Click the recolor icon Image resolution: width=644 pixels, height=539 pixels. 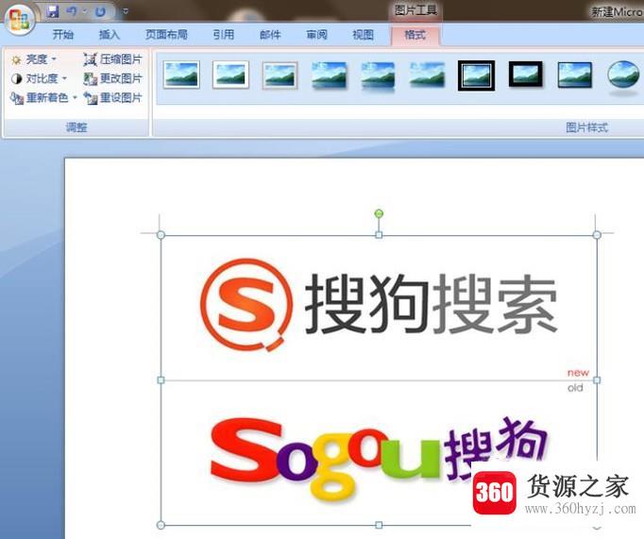(x=16, y=98)
